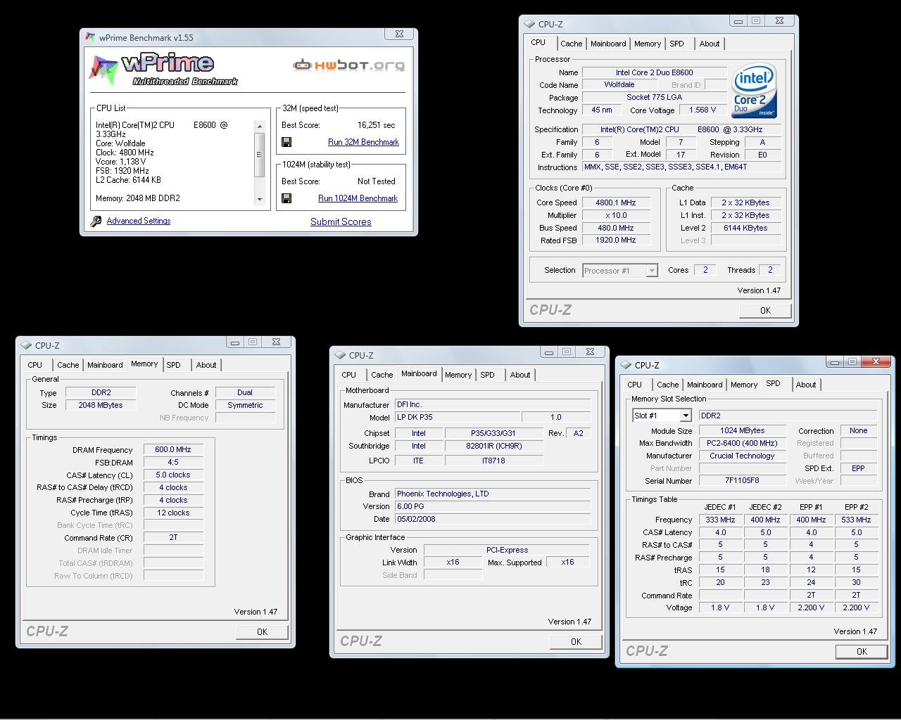Click the CPU-Z title icon in Memory window
This screenshot has height=720, width=901.
click(26, 345)
